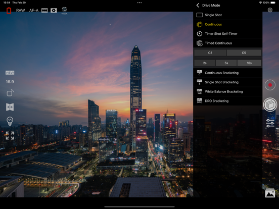Enter fullscreen with the expand arrows icon
Image resolution: width=279 pixels, height=209 pixels.
coord(10,136)
